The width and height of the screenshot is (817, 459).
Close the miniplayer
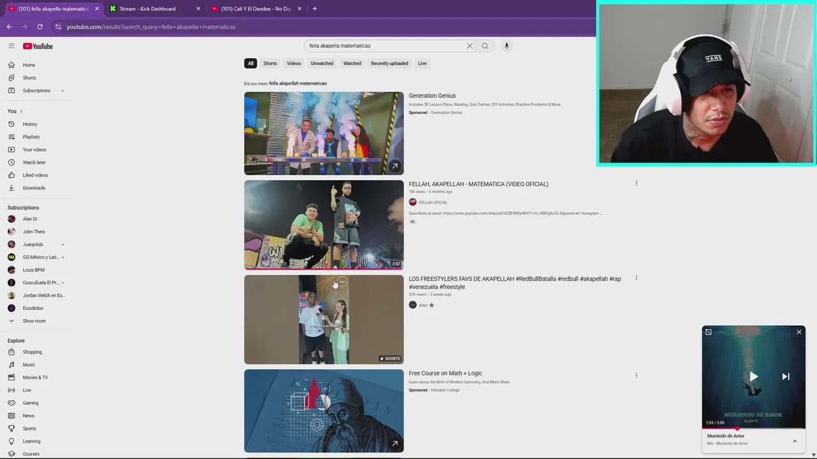click(x=799, y=332)
